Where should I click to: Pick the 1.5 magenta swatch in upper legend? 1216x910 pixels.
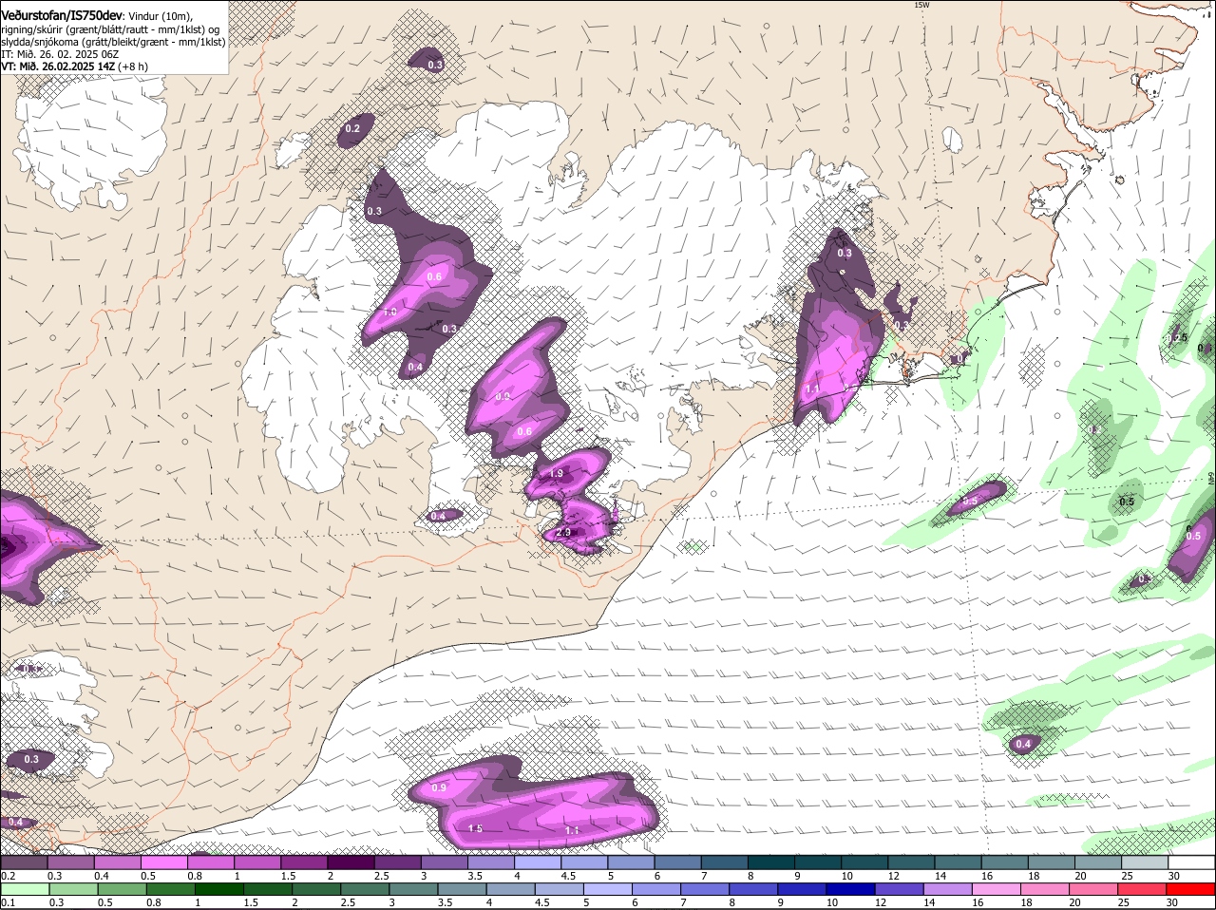point(304,863)
